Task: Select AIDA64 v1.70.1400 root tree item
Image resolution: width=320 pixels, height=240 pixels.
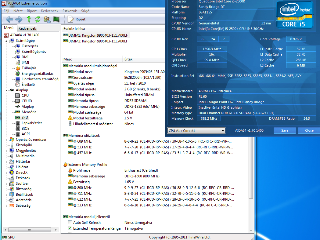Action: coord(22,35)
